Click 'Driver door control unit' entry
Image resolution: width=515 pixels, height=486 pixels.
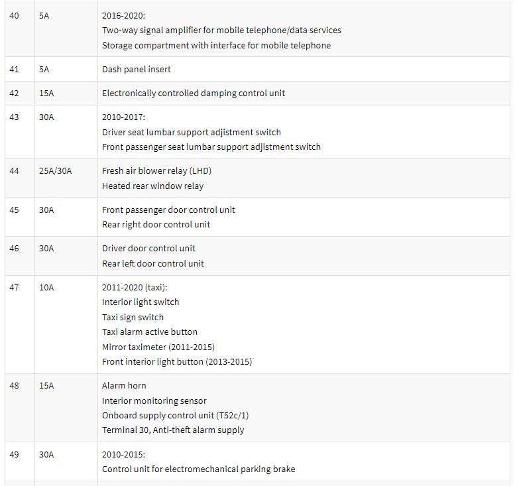(x=148, y=249)
